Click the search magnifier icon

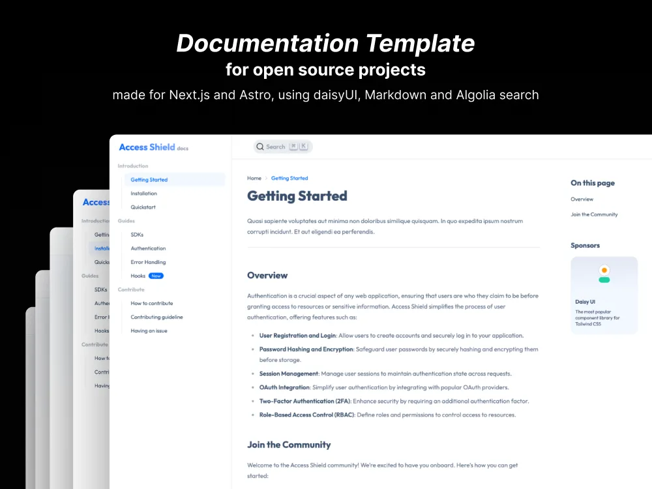point(260,147)
